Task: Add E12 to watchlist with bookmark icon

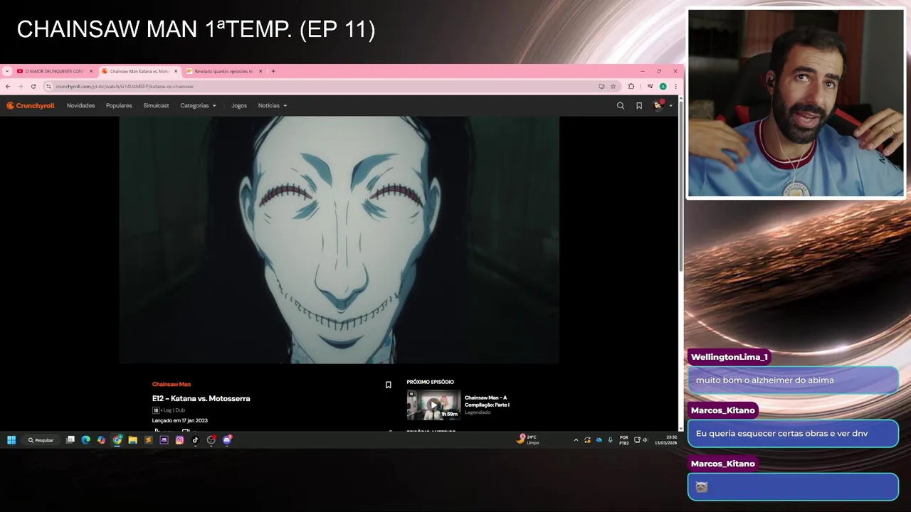Action: [388, 385]
